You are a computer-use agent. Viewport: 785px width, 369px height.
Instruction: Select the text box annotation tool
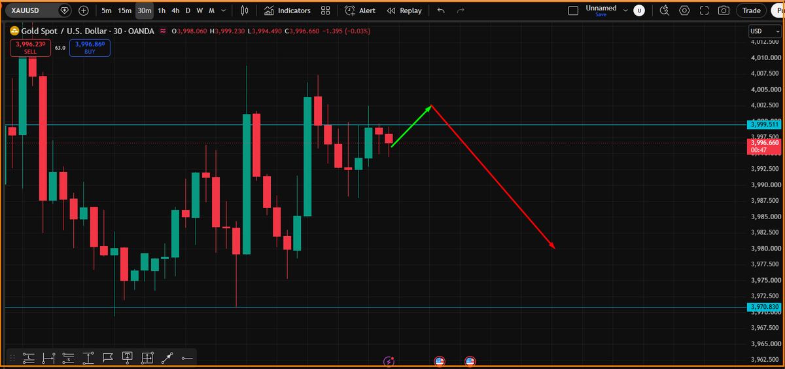(128, 357)
